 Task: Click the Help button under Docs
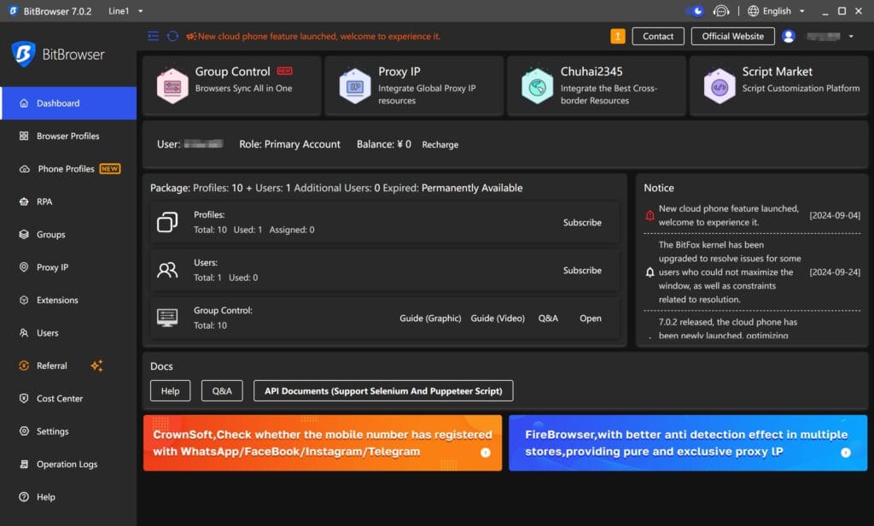coord(170,391)
